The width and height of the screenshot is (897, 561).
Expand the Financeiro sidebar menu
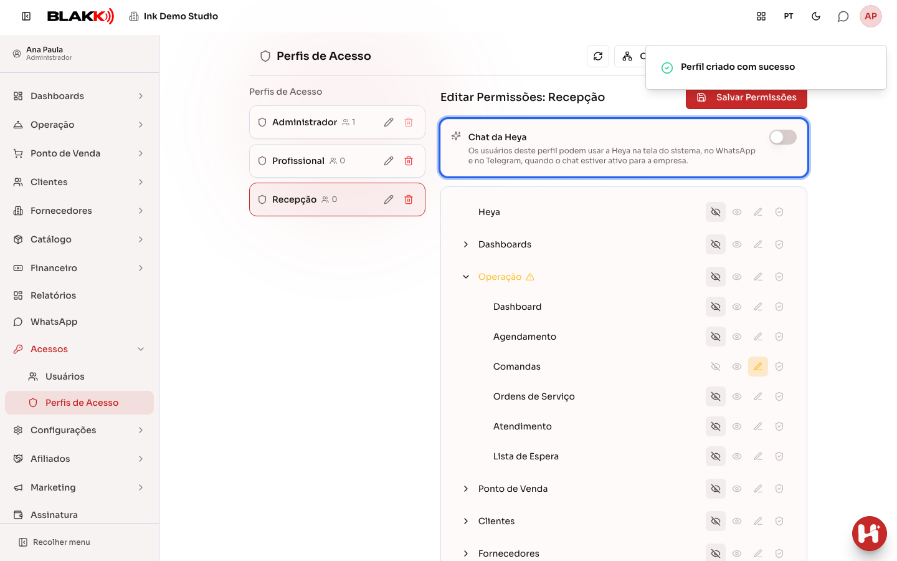[79, 268]
